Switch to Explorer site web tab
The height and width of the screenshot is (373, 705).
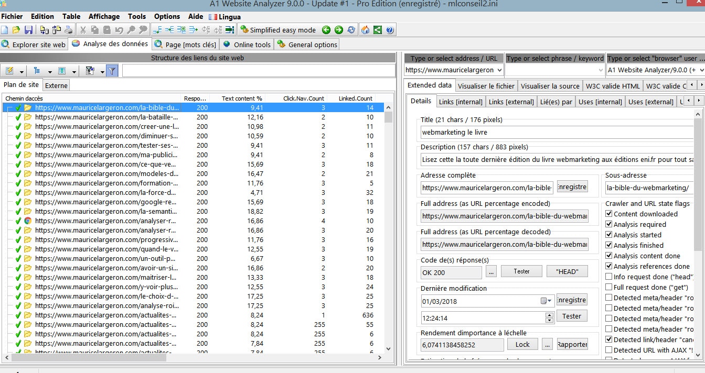(34, 45)
